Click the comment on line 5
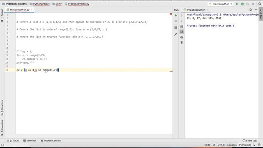The height and width of the screenshot is (148, 263). click(x=62, y=29)
